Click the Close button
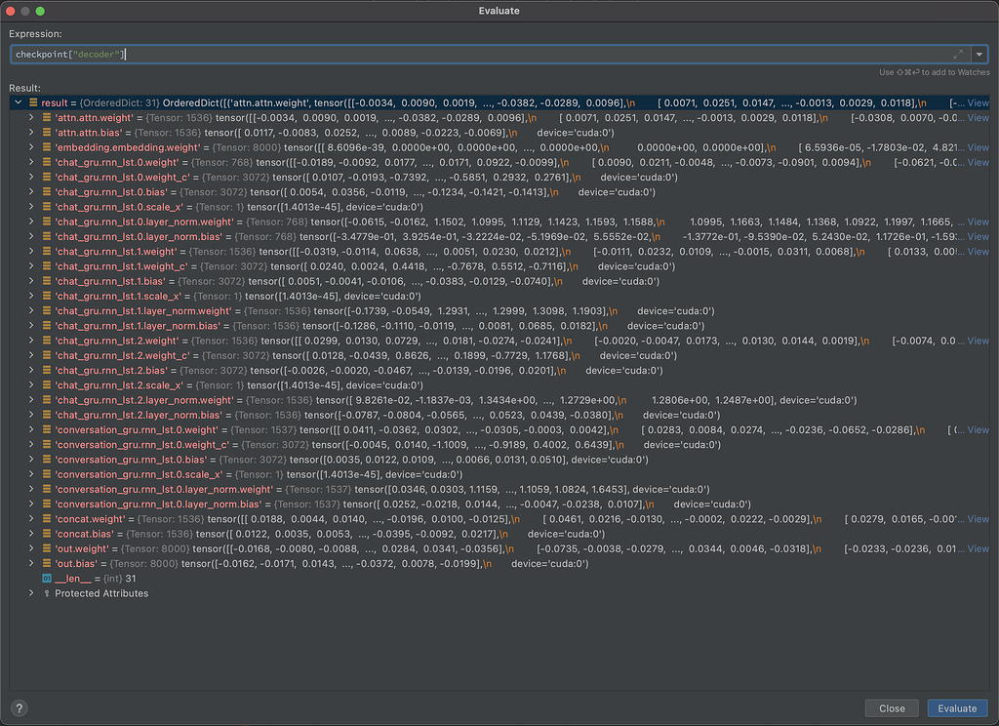This screenshot has width=999, height=726. [x=892, y=707]
